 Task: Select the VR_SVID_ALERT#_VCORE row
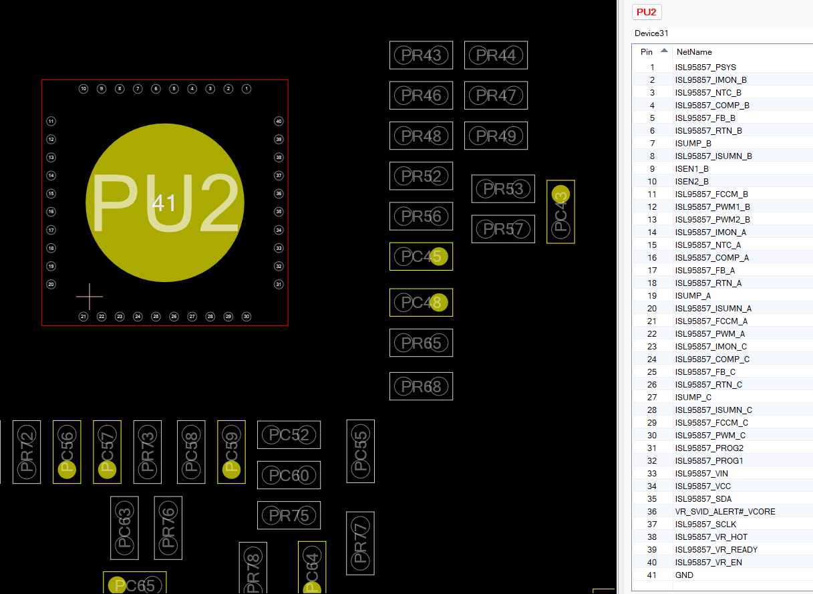click(x=723, y=511)
